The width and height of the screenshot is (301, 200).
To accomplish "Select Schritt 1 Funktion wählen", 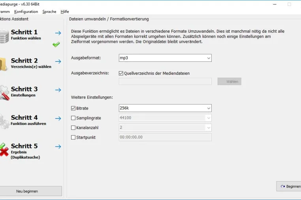I will (x=26, y=35).
